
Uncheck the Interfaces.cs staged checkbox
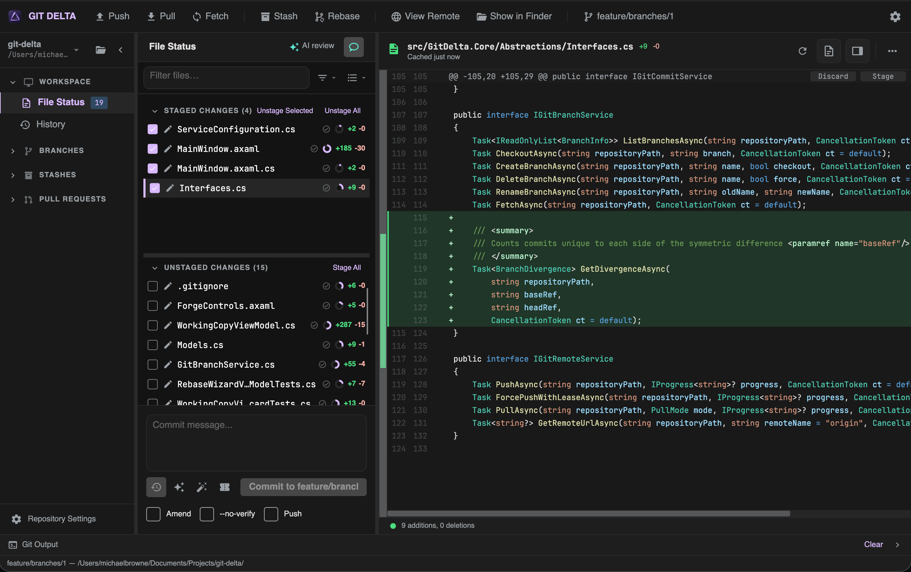(155, 188)
